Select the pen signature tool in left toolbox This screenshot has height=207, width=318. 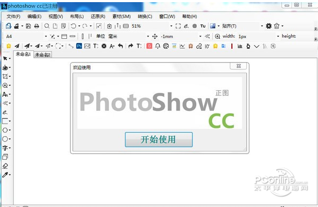coord(5,112)
